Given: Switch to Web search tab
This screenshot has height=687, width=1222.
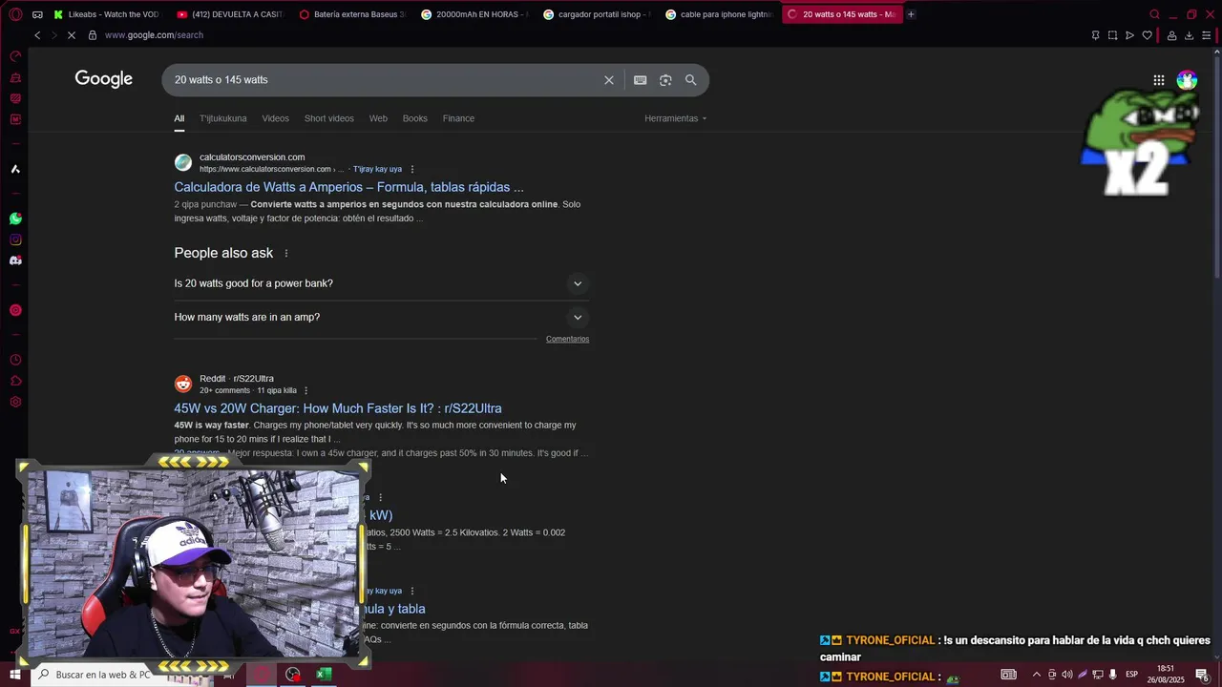Looking at the screenshot, I should tap(378, 118).
